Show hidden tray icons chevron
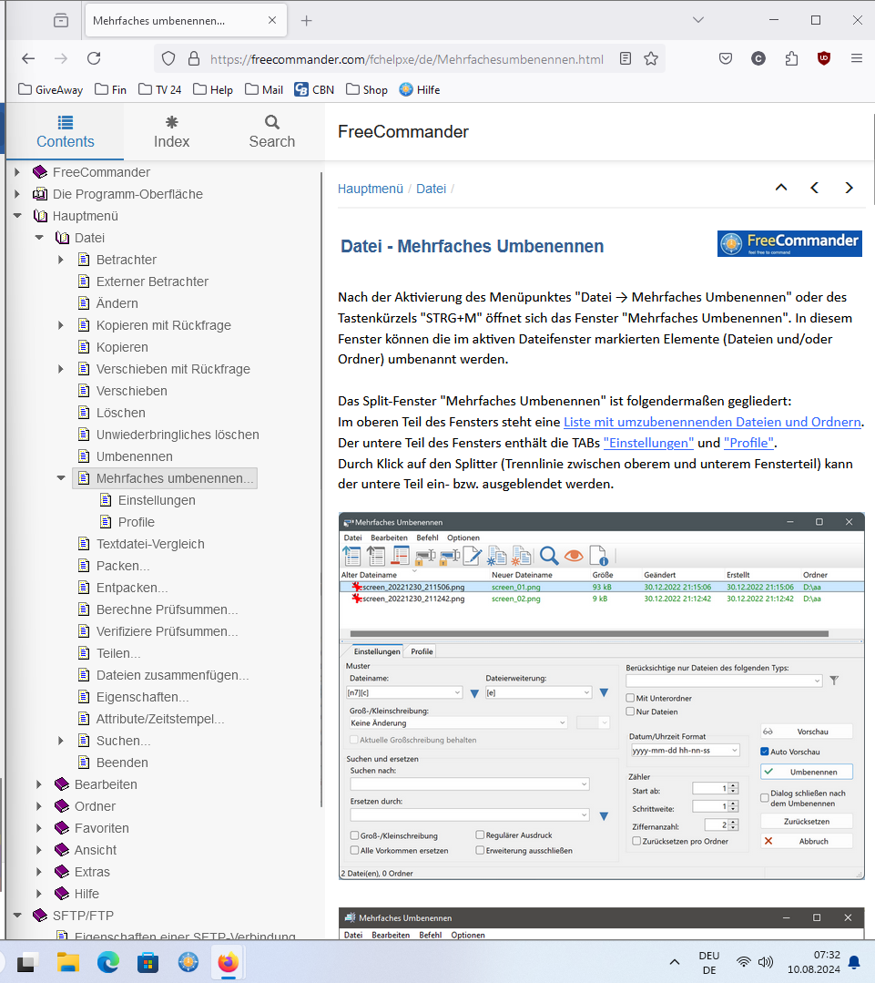This screenshot has width=875, height=983. pos(675,962)
